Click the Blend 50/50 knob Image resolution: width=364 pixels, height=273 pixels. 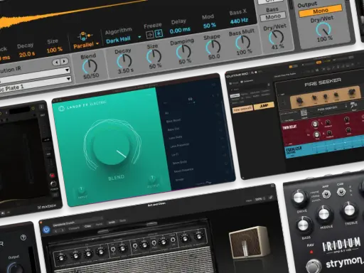pos(90,66)
